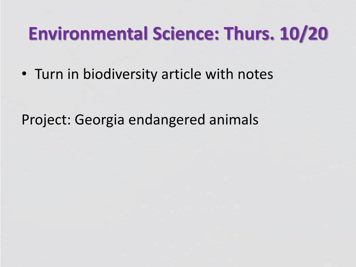Click the word "notes" ending the bullet

[255, 74]
